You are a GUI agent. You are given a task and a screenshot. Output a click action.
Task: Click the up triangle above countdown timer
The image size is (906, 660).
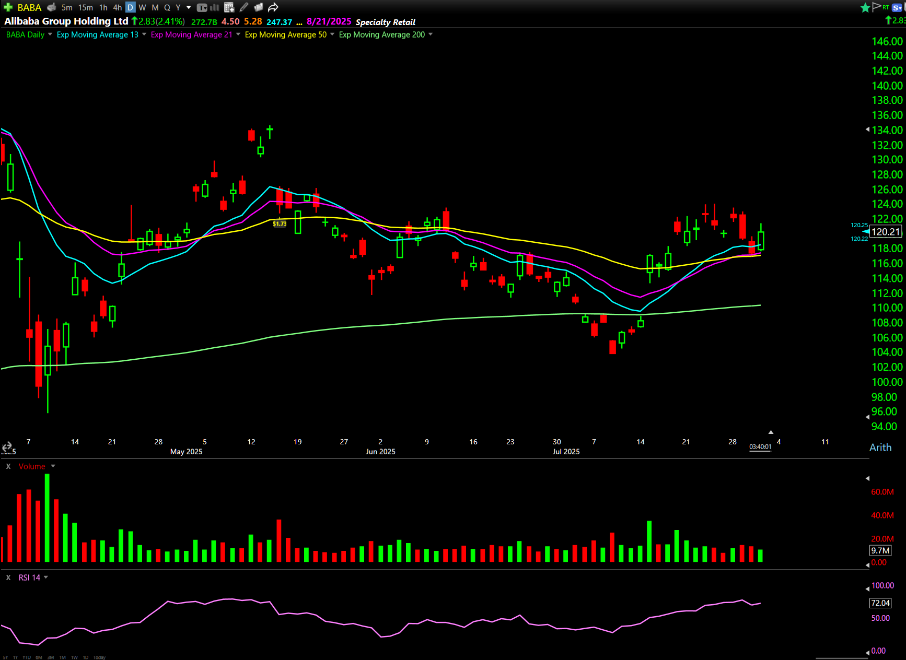pyautogui.click(x=771, y=432)
